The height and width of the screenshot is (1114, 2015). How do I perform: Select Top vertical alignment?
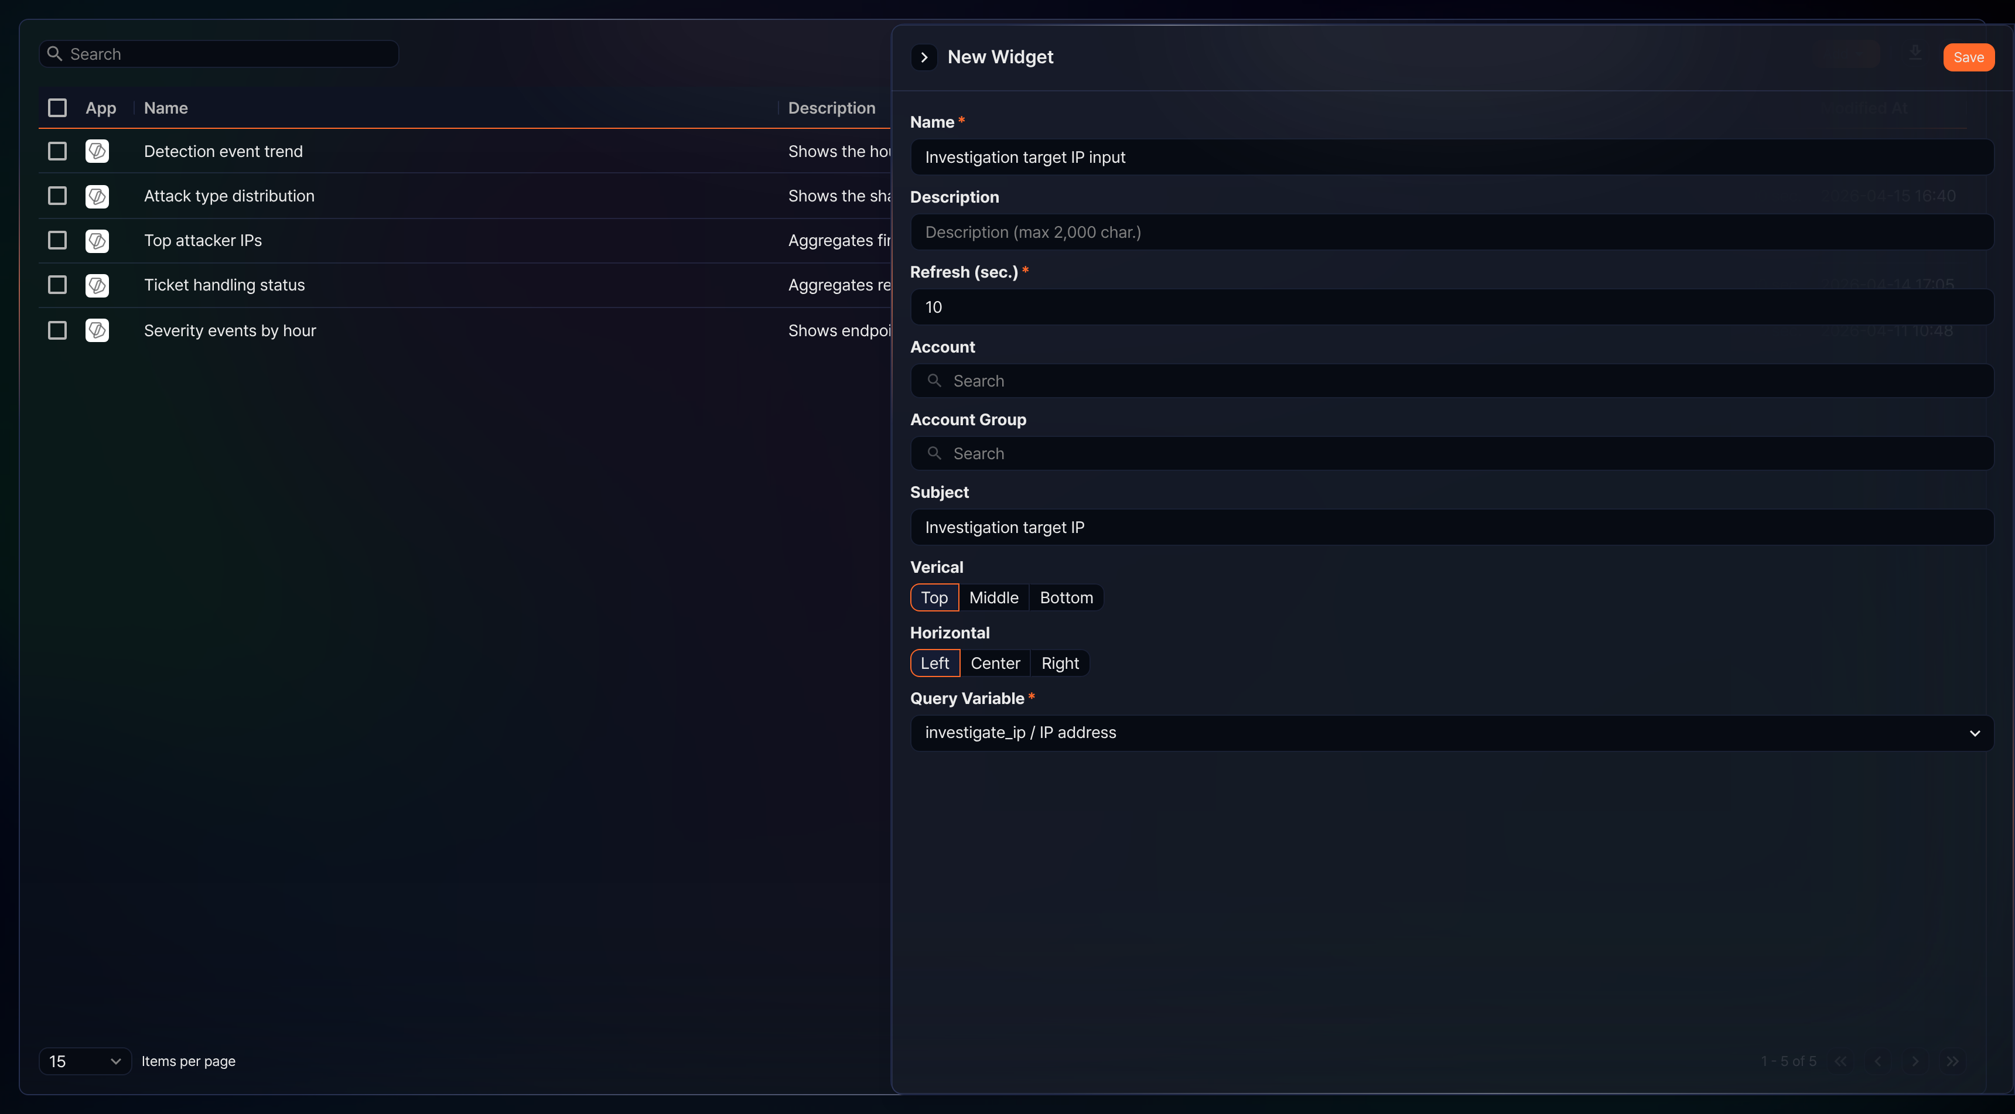[934, 597]
